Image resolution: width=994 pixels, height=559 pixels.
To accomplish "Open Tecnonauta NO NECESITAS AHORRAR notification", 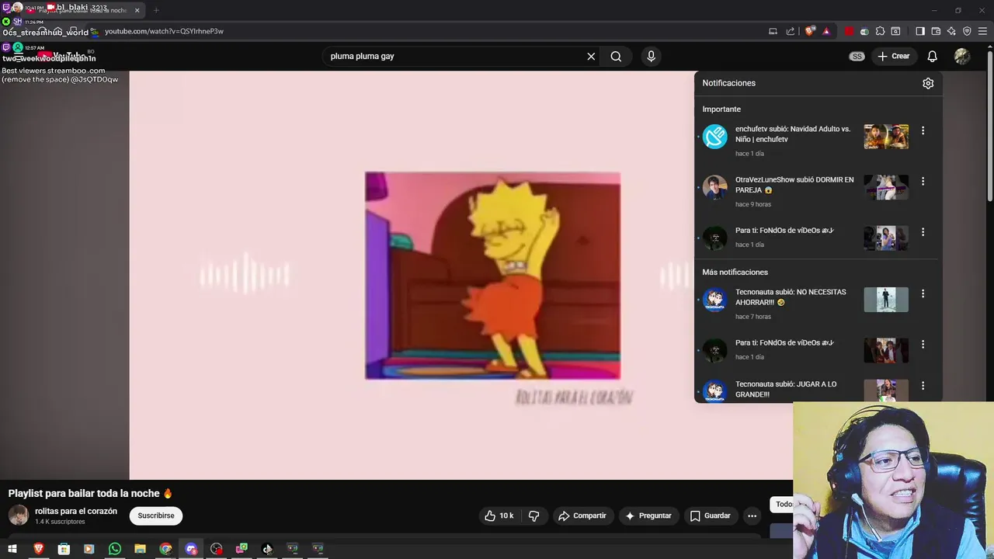I will 816,304.
